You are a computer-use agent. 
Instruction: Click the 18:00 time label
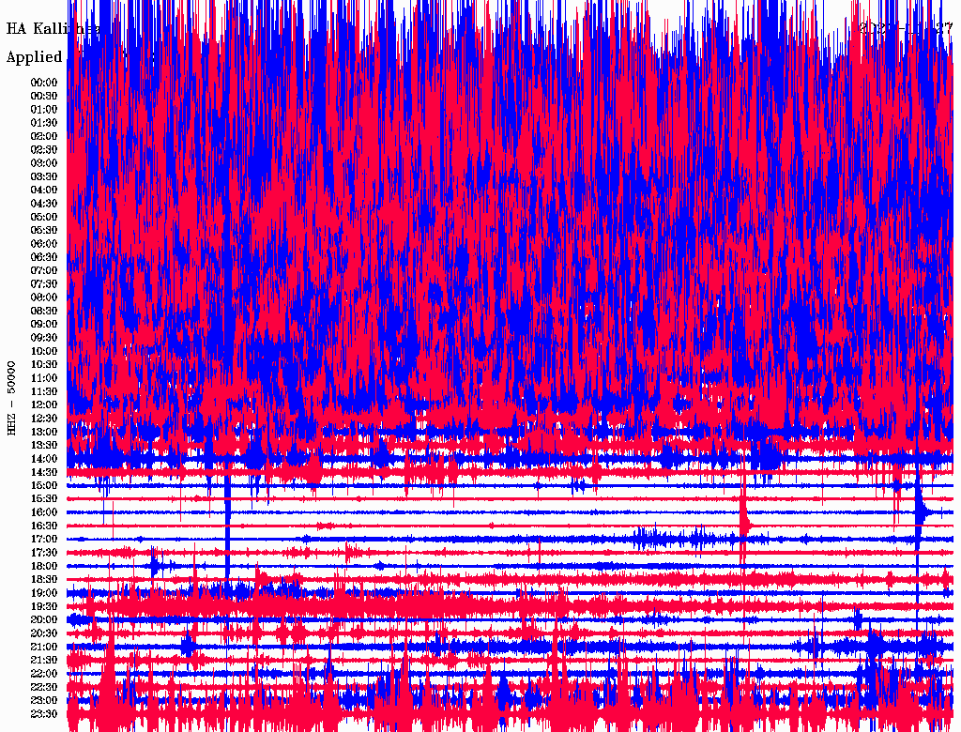pyautogui.click(x=44, y=567)
